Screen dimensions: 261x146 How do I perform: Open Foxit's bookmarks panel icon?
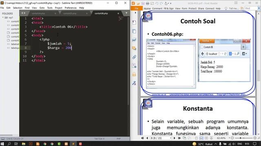(x=134, y=22)
